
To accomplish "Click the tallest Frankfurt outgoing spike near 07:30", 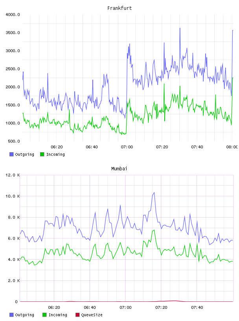I will coord(180,28).
